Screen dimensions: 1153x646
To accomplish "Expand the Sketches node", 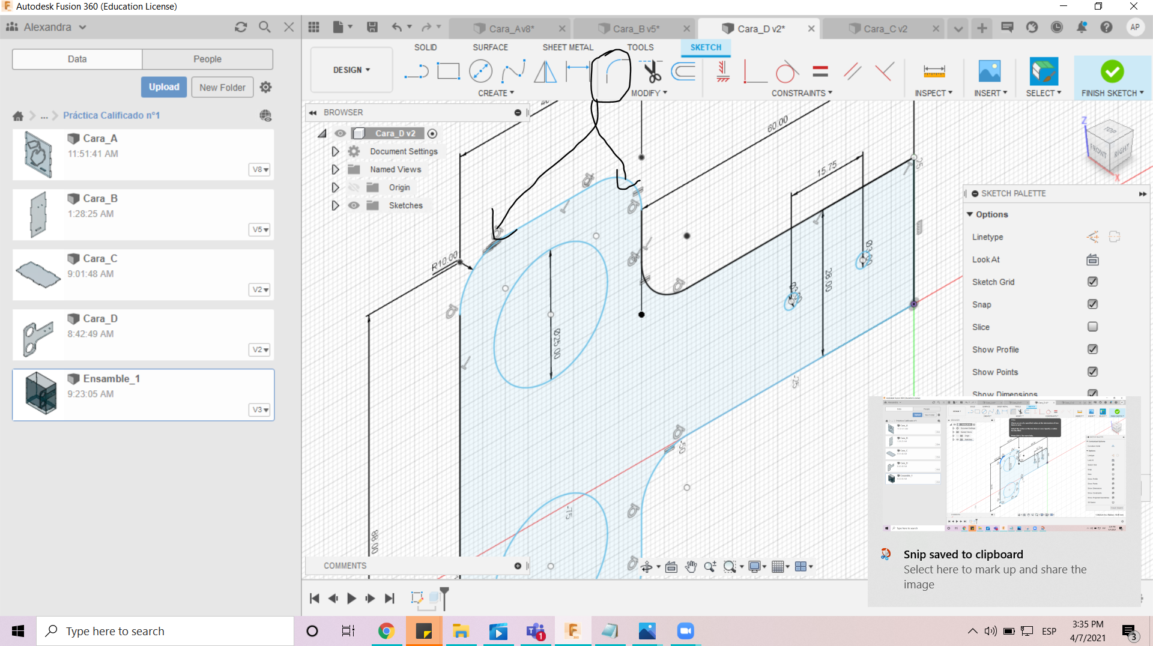I will point(335,205).
